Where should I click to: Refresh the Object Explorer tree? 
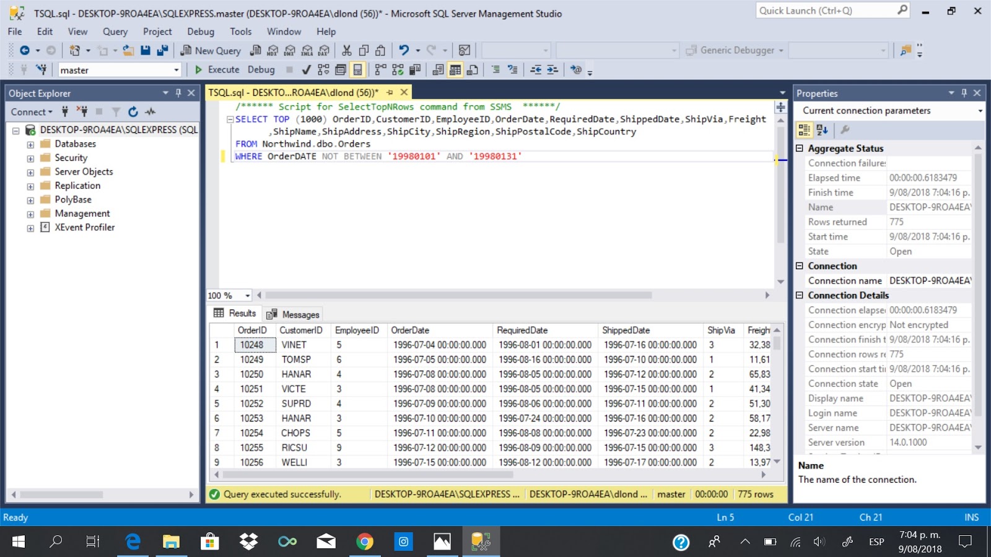click(133, 112)
